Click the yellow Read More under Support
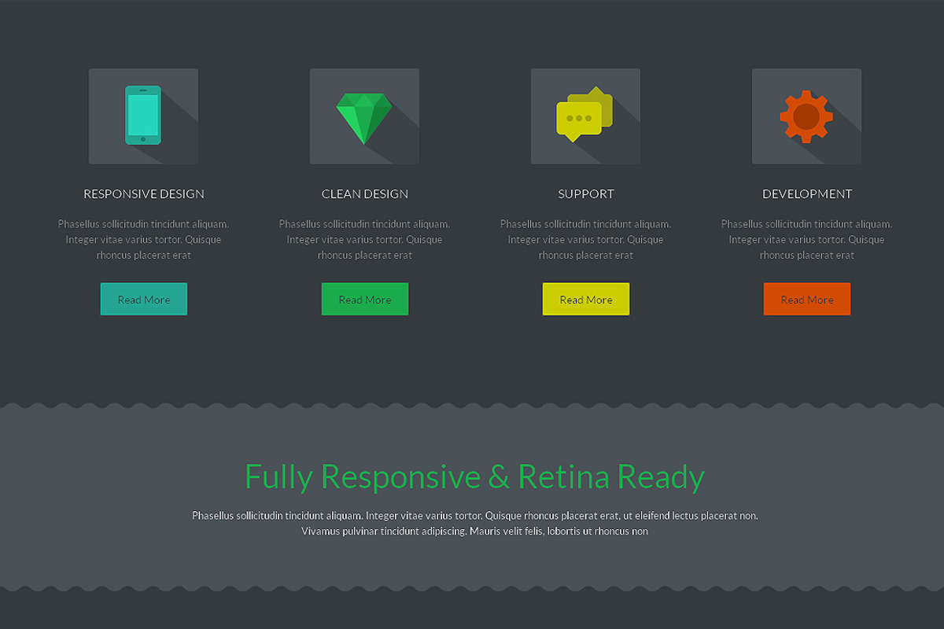 586,299
